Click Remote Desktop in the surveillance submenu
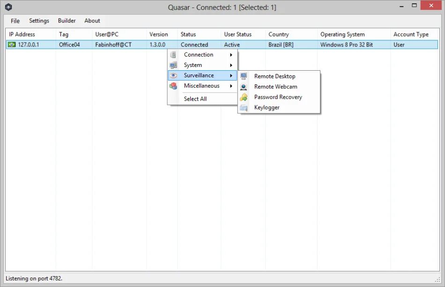This screenshot has width=445, height=287. pyautogui.click(x=274, y=76)
